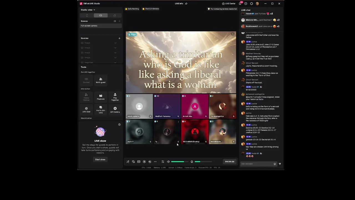Click the Backhome62 gift notice in chat
Image resolution: width=355 pixels, height=200 pixels.
pos(260,26)
